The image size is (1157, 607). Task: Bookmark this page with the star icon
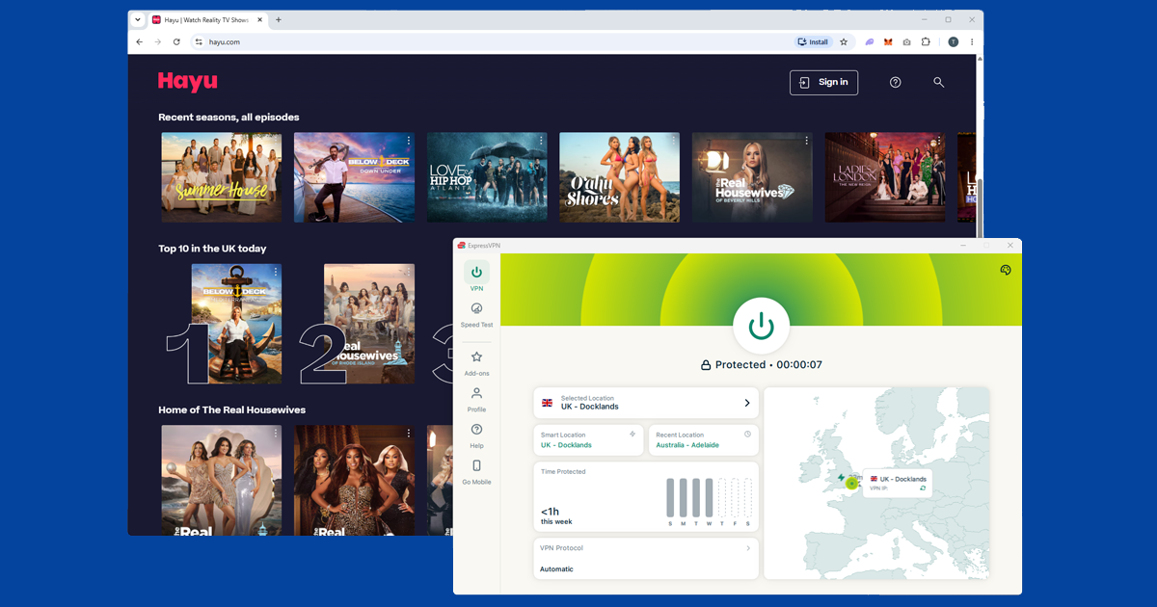tap(844, 42)
